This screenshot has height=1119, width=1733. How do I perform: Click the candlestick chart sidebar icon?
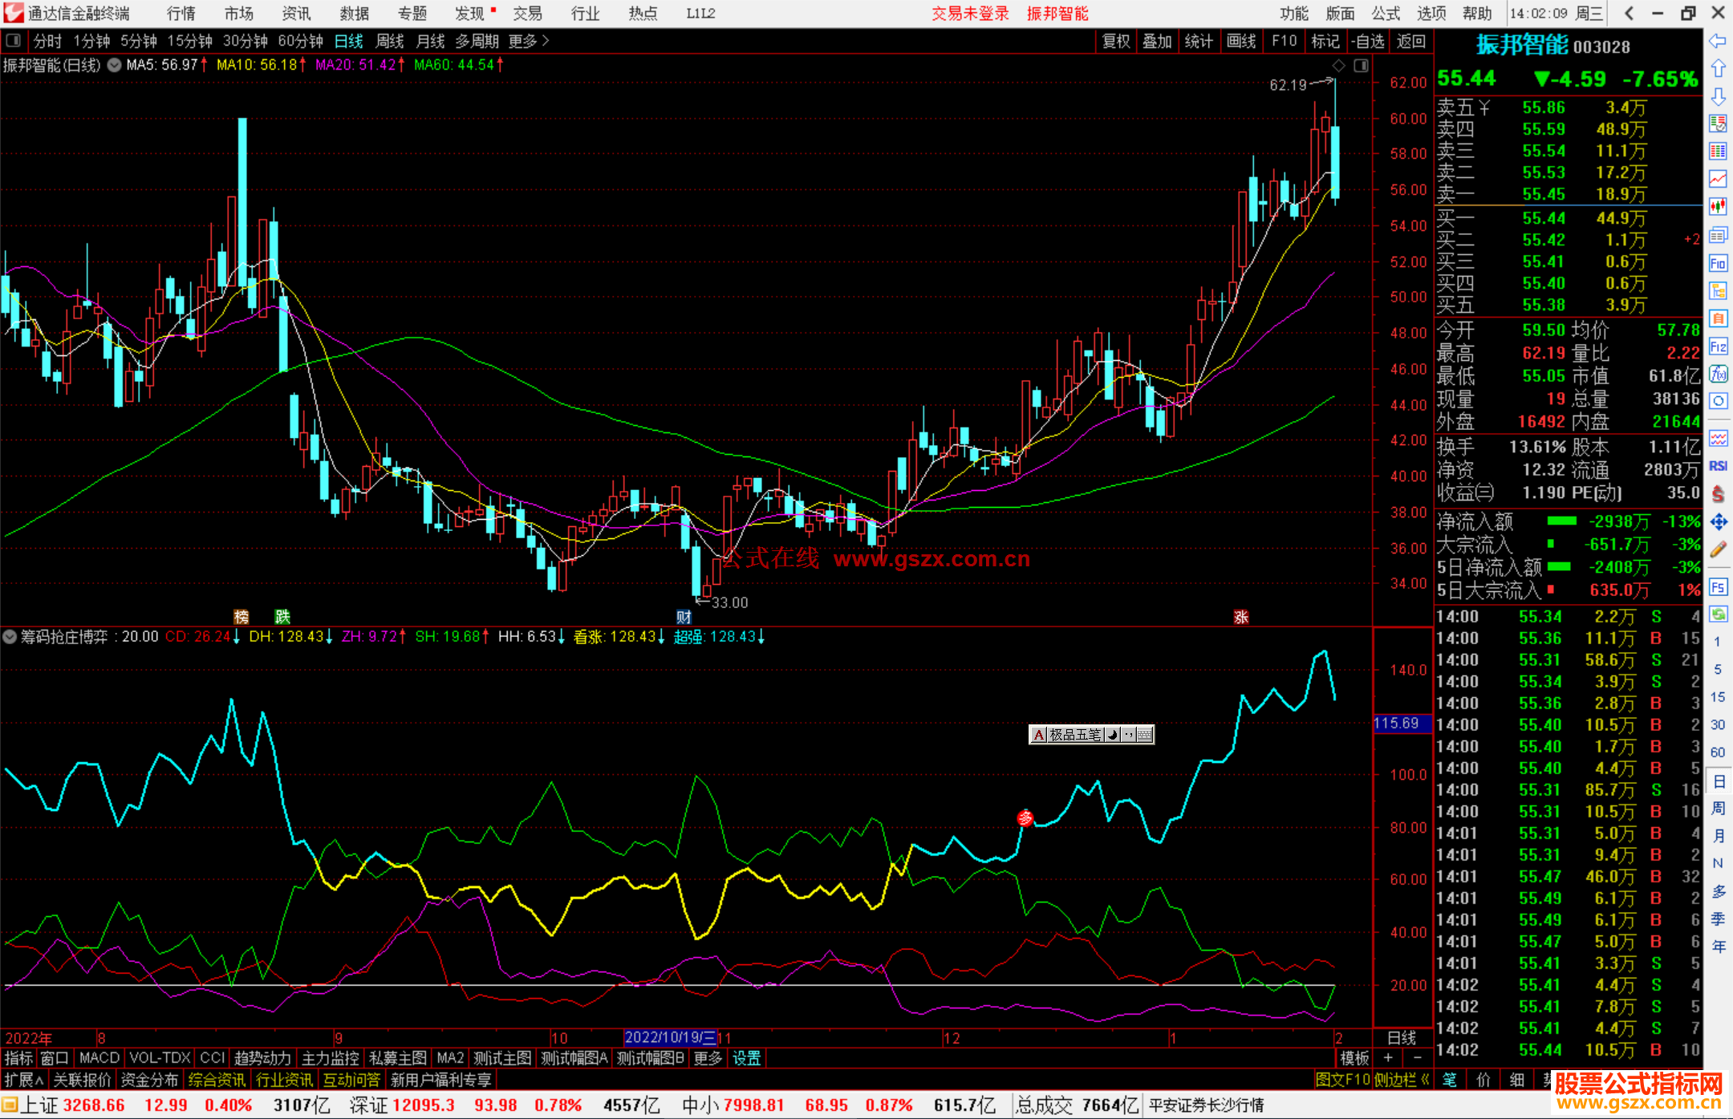1718,207
